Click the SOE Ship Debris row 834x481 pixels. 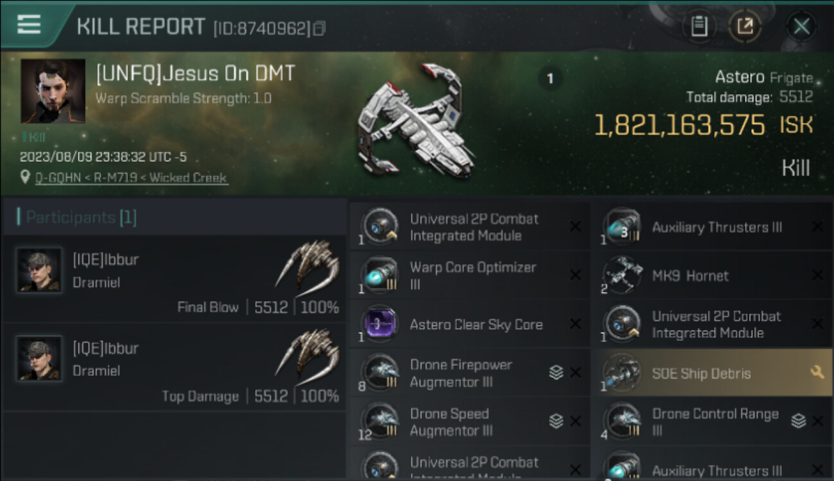701,373
